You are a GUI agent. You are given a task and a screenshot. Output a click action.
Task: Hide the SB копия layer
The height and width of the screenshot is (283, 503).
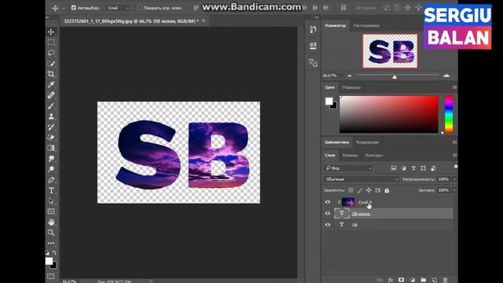click(328, 213)
